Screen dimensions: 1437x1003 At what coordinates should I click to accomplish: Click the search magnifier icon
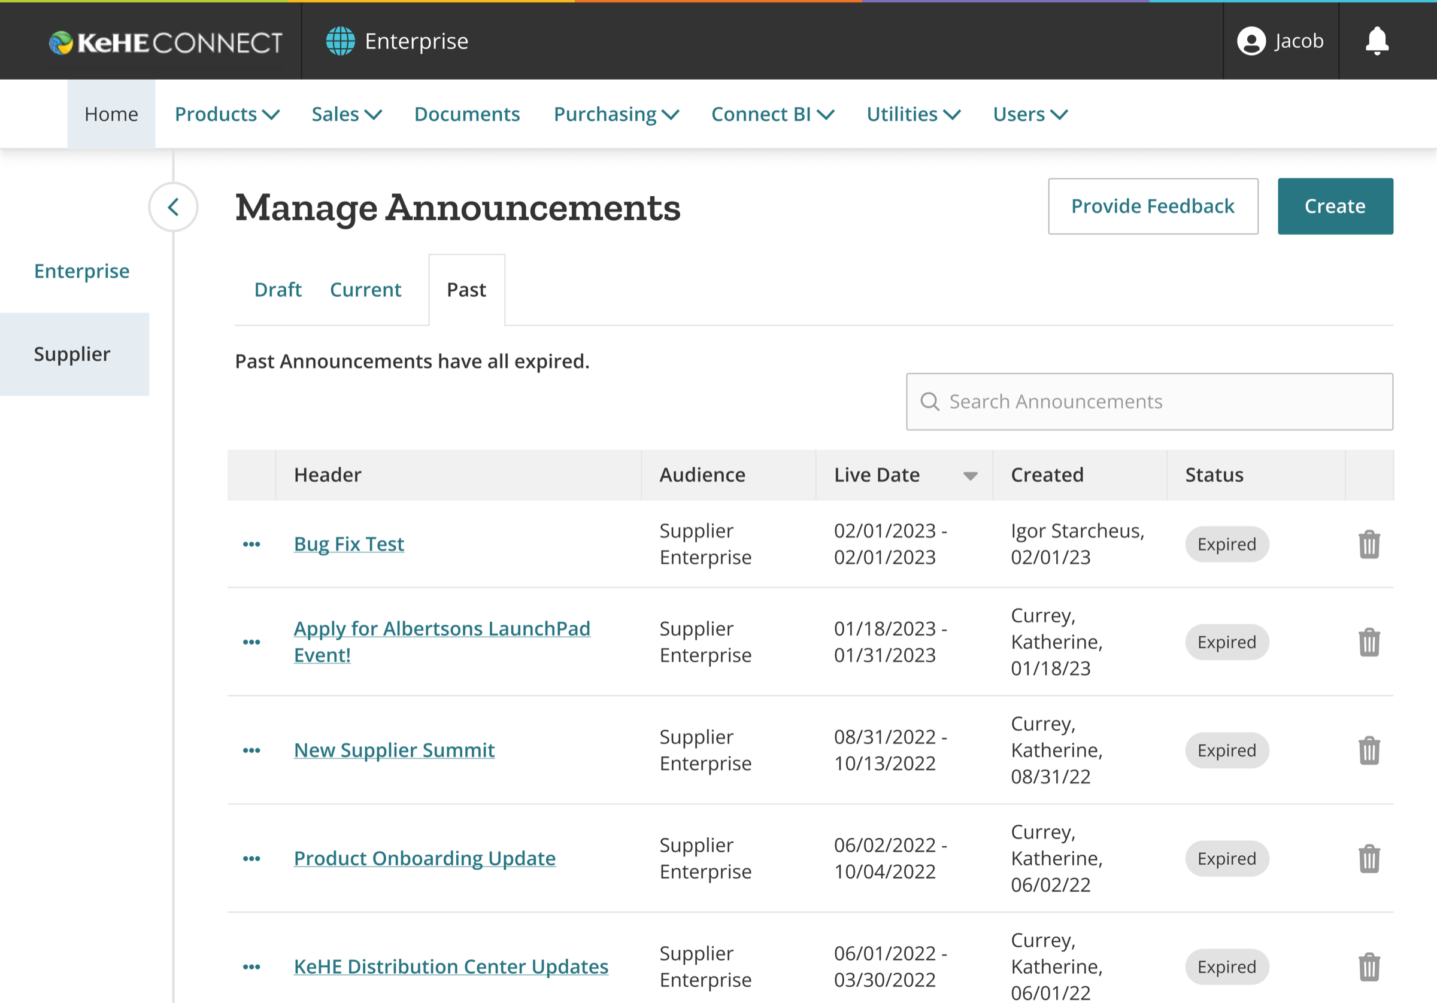point(930,402)
